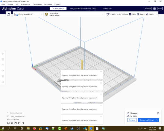Expand the Flying Bear Ghost 5 printer dropdown
The width and height of the screenshot is (164, 131).
(41, 14)
